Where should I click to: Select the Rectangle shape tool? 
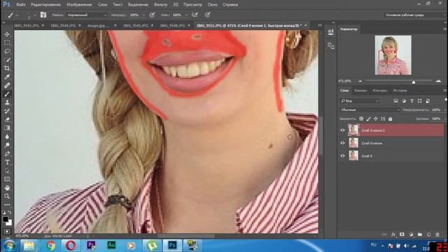tap(7, 179)
